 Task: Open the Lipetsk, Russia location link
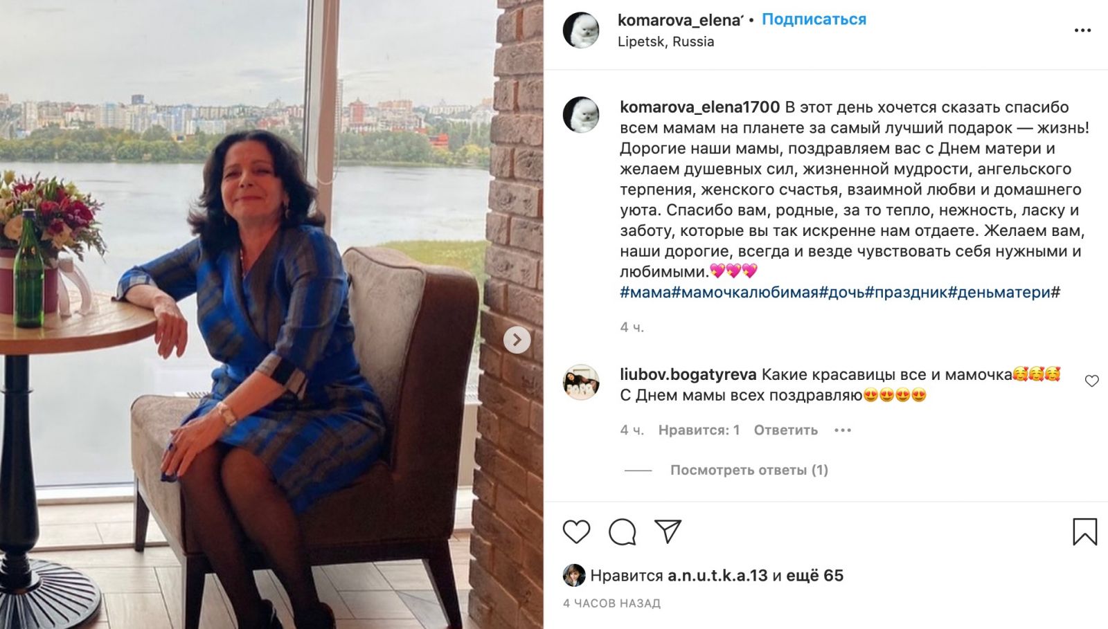[x=665, y=42]
